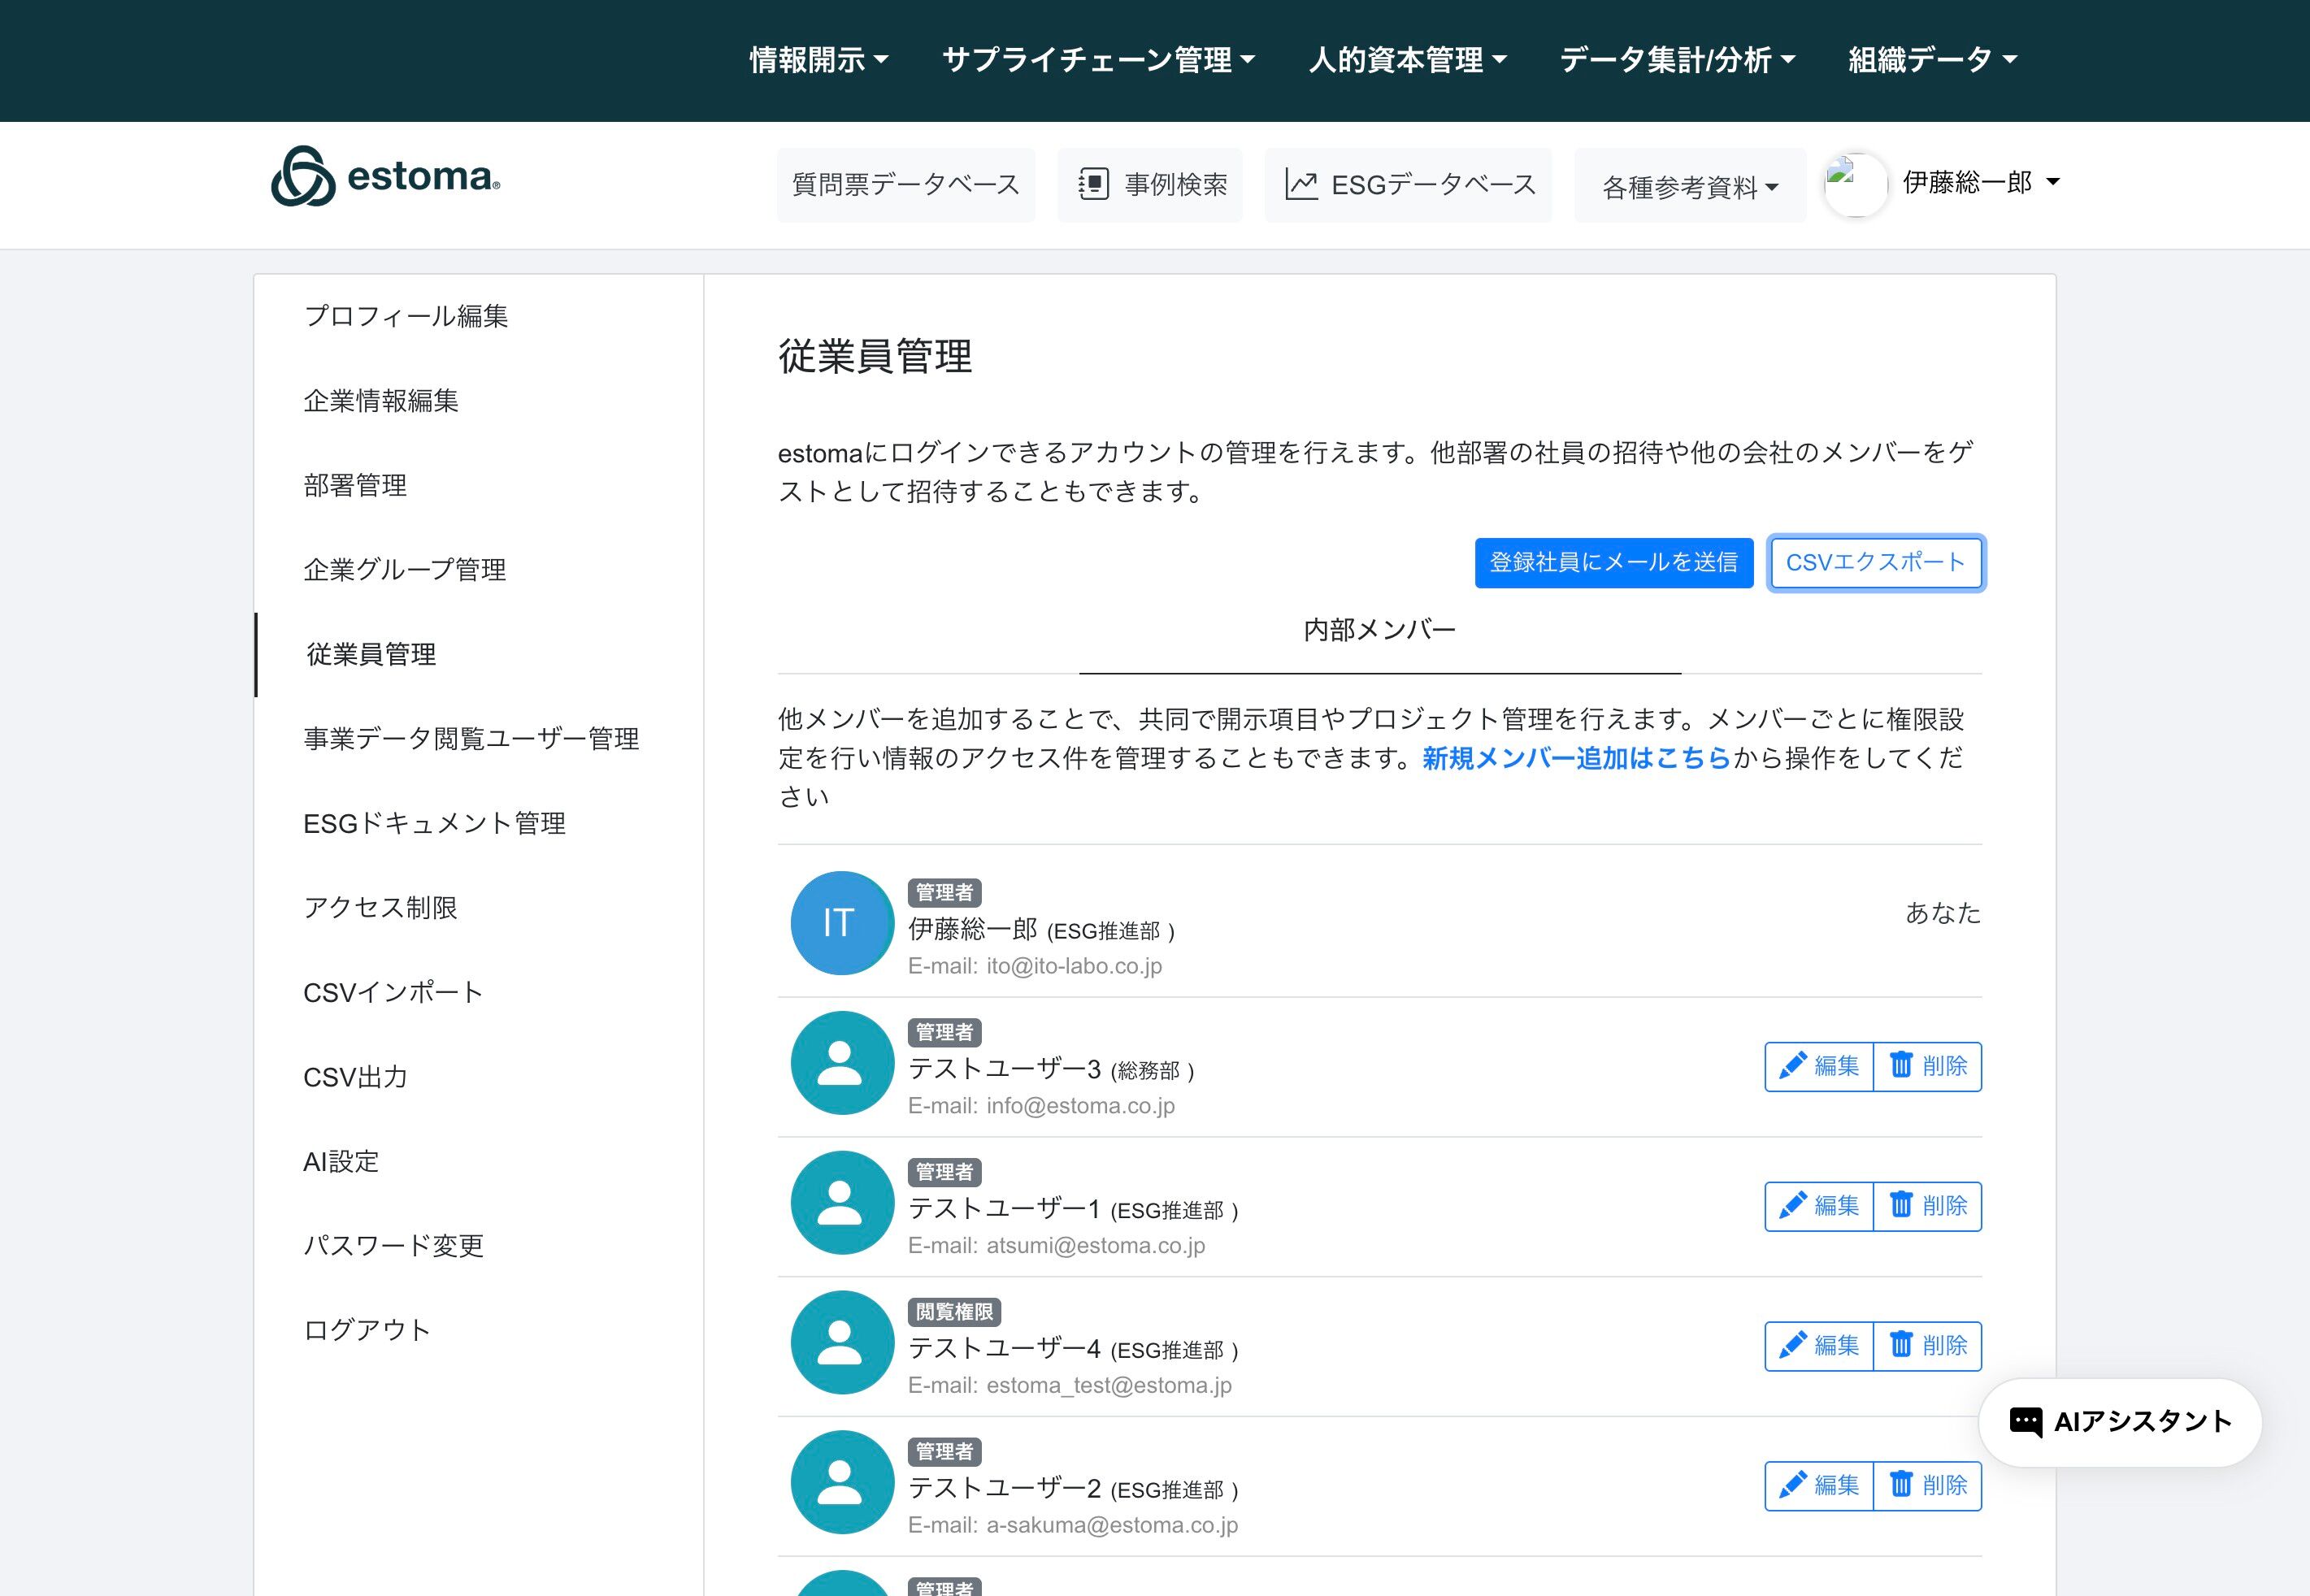The width and height of the screenshot is (2310, 1596).
Task: Click the IT avatar of 伊藤総一郎
Action: (841, 922)
